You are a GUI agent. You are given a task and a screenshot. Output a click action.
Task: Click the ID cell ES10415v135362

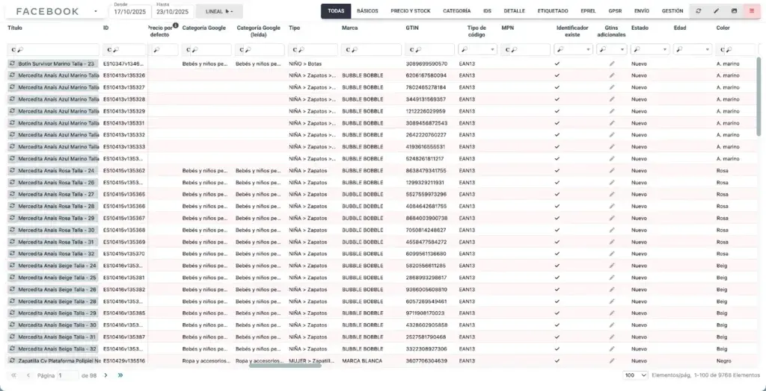click(124, 171)
